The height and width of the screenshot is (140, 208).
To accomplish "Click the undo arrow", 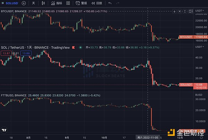I will 110,3.
